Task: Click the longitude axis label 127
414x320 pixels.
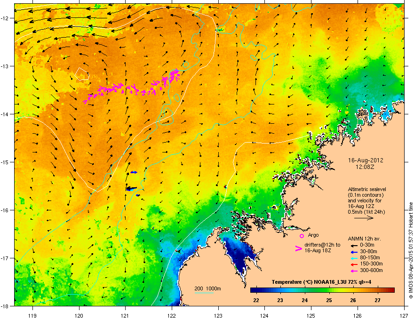Action: tap(404, 316)
